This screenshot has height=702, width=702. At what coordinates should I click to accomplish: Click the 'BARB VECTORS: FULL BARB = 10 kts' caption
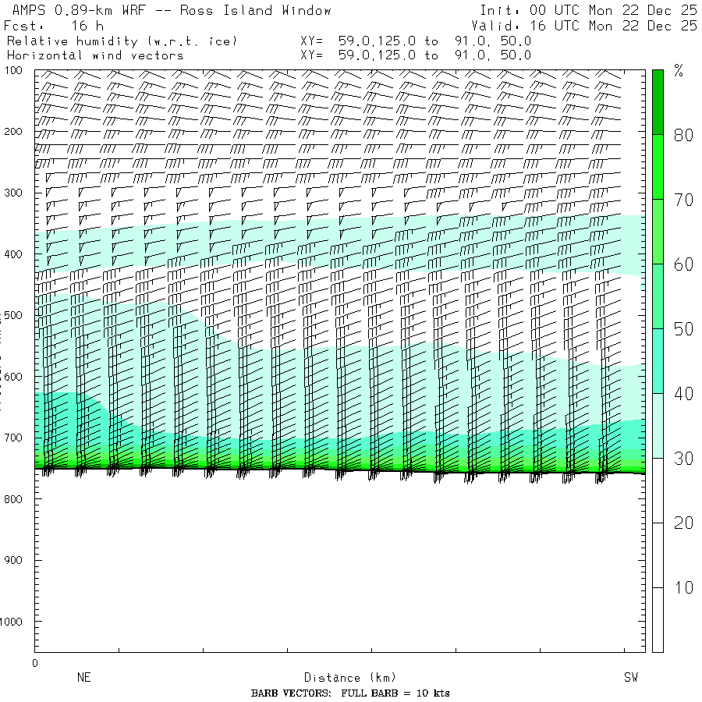pos(350,693)
